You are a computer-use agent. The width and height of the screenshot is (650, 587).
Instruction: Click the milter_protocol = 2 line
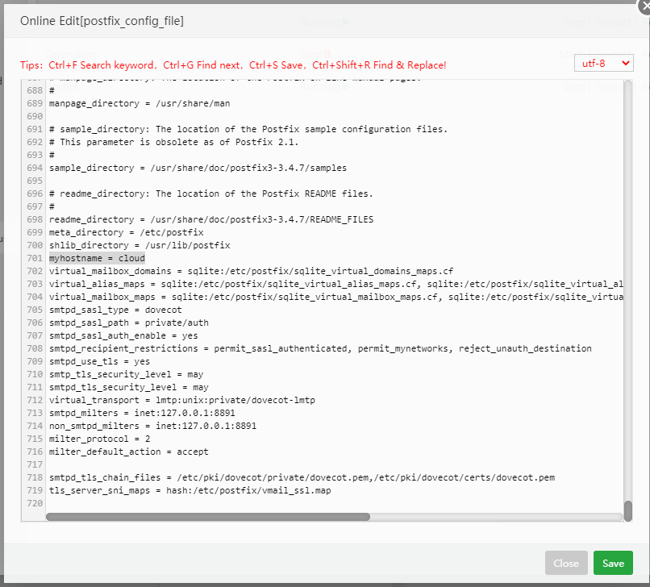pos(99,439)
